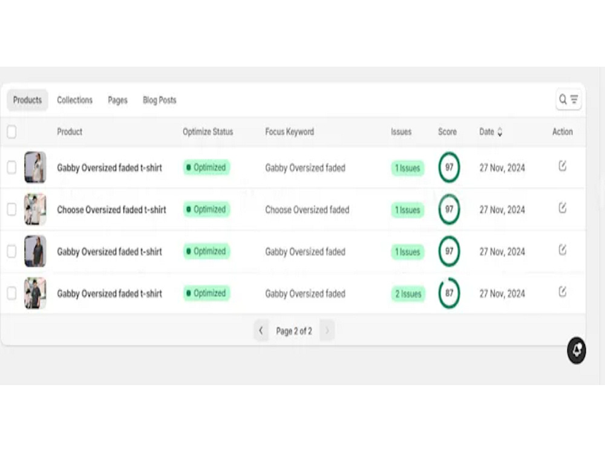Click the Action column header

[563, 131]
